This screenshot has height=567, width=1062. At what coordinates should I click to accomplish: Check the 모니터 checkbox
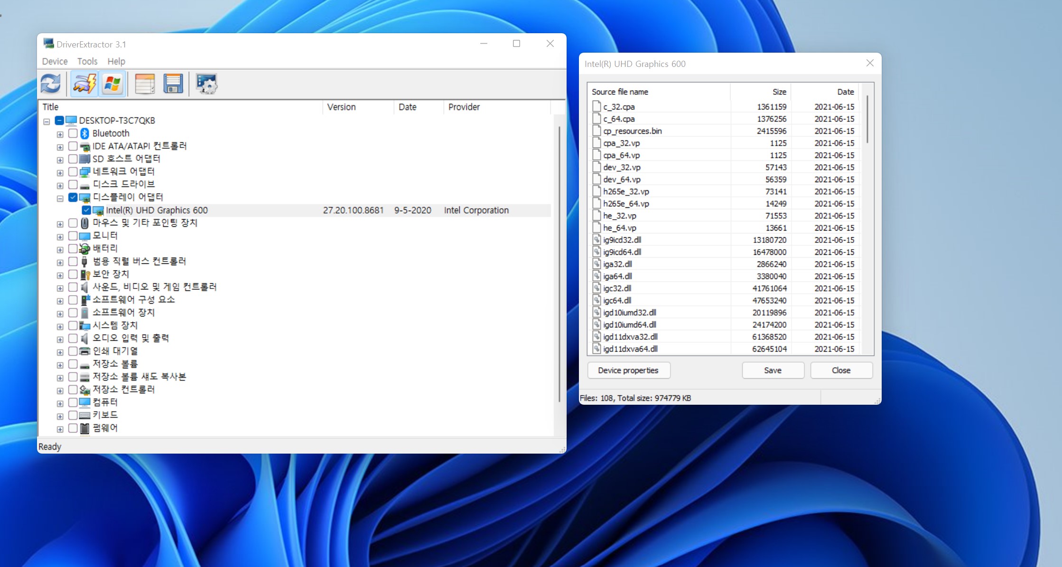click(73, 235)
